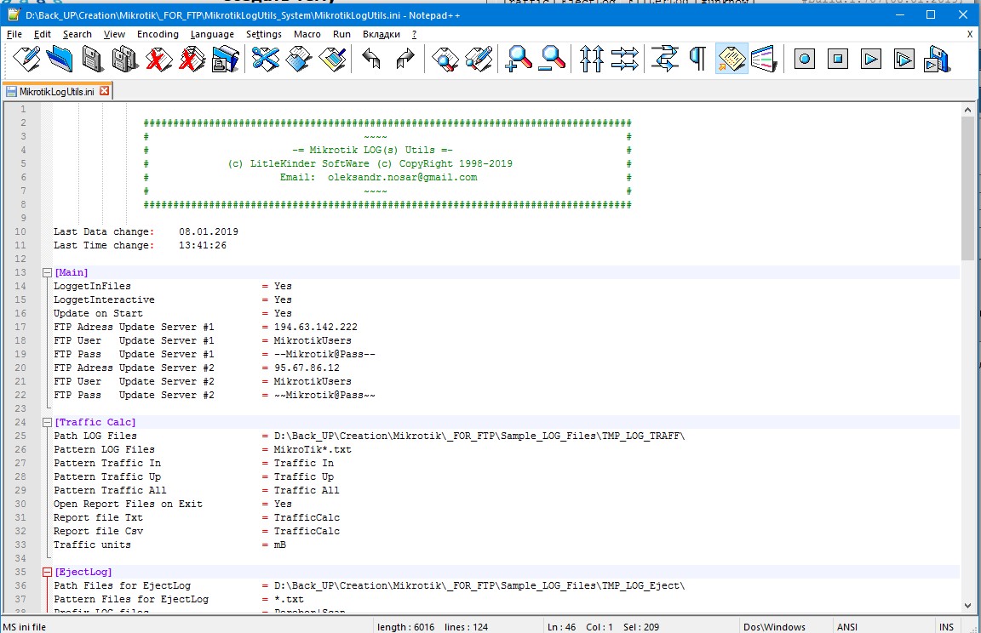
Task: Collapse the [EjectLog] section fold marker
Action: click(47, 572)
